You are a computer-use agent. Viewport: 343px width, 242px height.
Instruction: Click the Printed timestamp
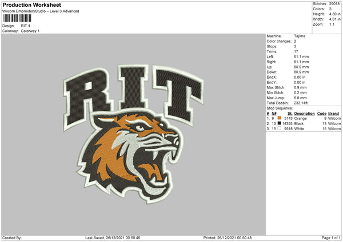pyautogui.click(x=228, y=237)
